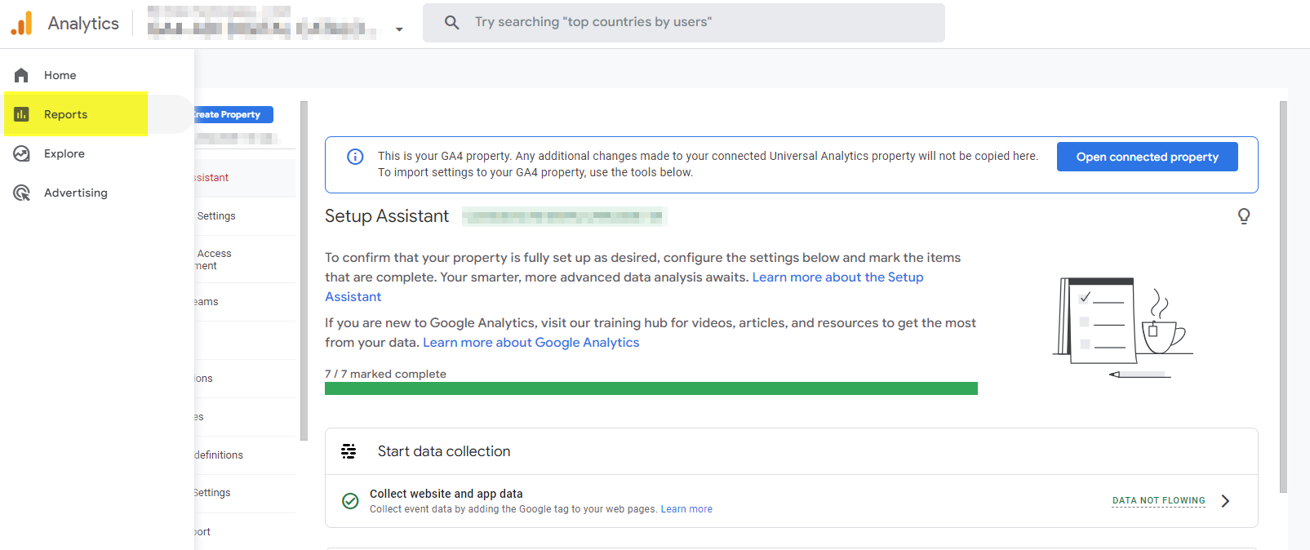The image size is (1310, 550).
Task: Open Learn more about Google Analytics link
Action: point(531,343)
